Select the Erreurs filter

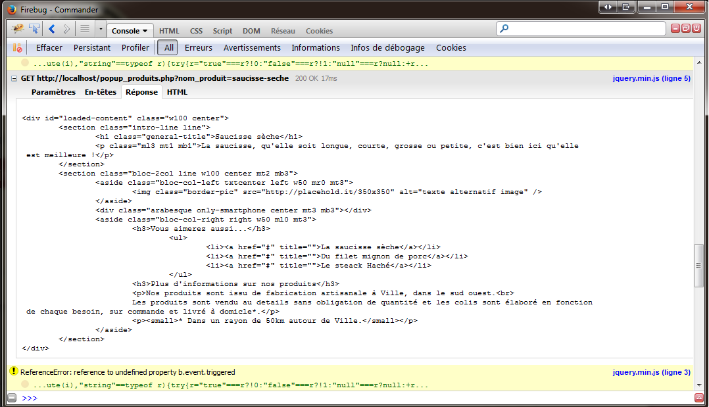[198, 47]
